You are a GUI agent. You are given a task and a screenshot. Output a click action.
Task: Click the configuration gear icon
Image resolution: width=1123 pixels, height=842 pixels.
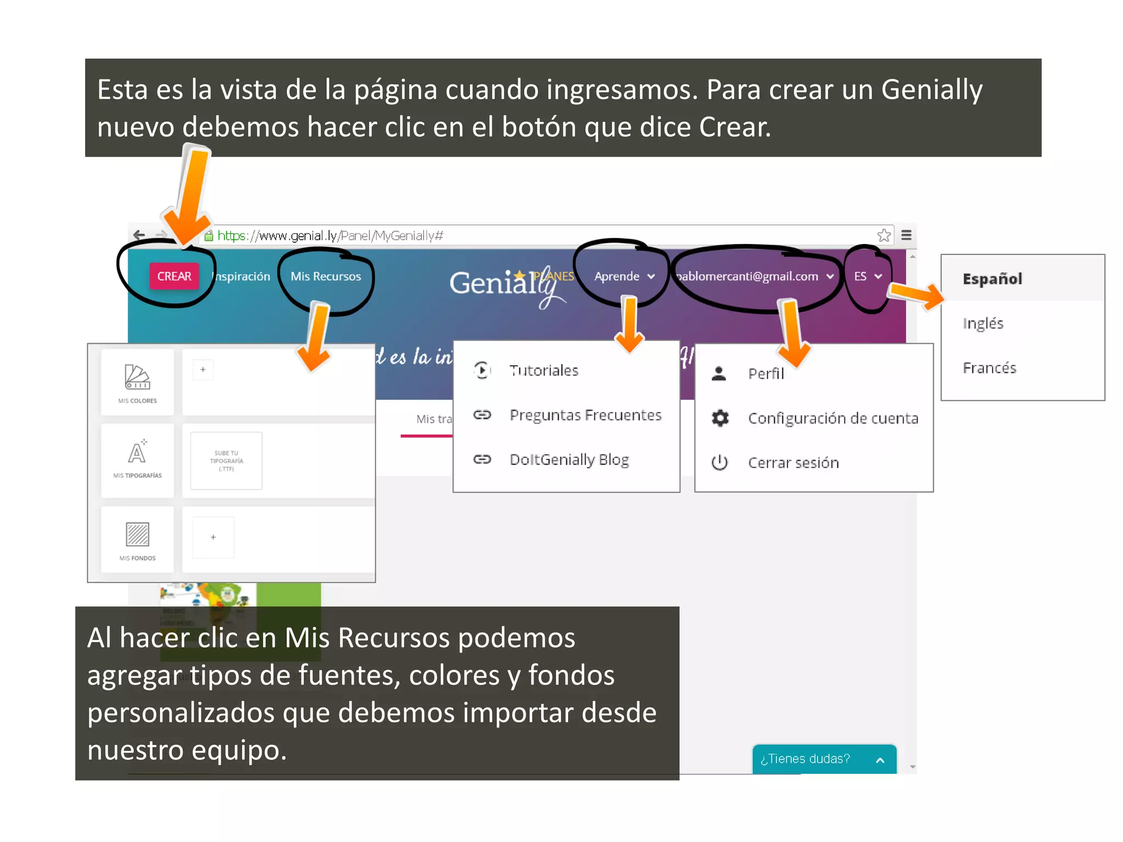[720, 418]
